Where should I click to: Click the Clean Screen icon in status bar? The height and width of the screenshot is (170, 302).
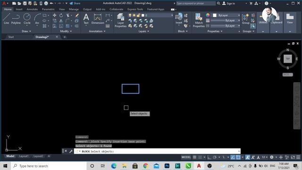pyautogui.click(x=293, y=157)
